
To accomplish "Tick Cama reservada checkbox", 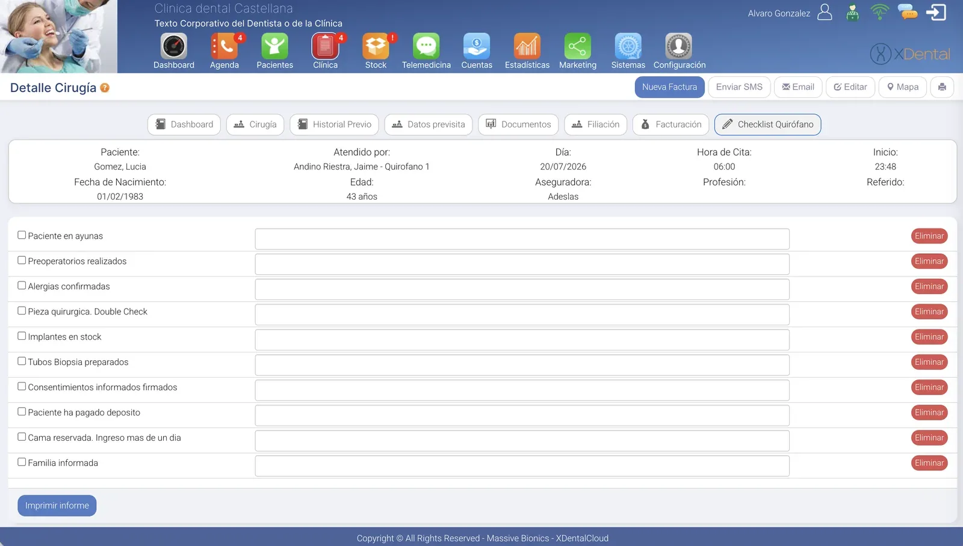I will click(22, 437).
